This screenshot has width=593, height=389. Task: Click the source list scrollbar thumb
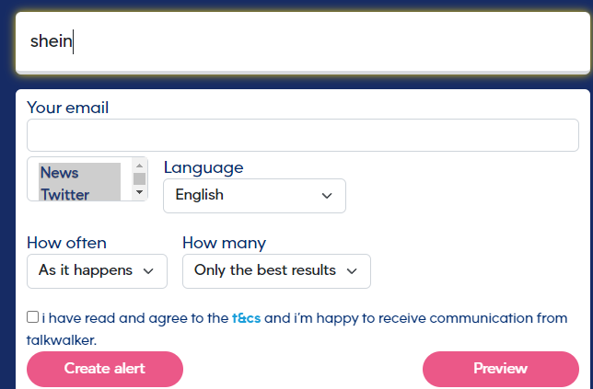140,178
